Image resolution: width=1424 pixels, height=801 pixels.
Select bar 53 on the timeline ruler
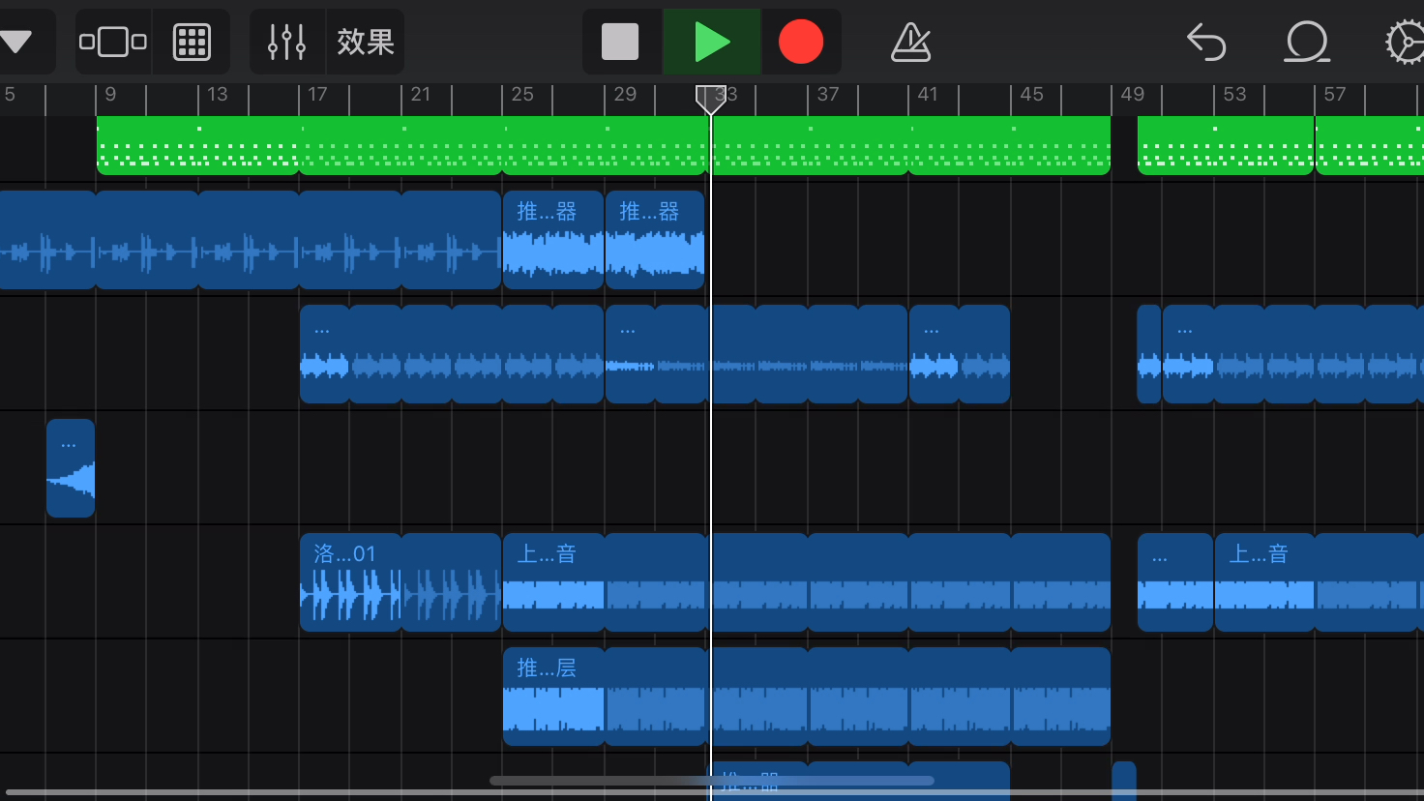tap(1234, 94)
